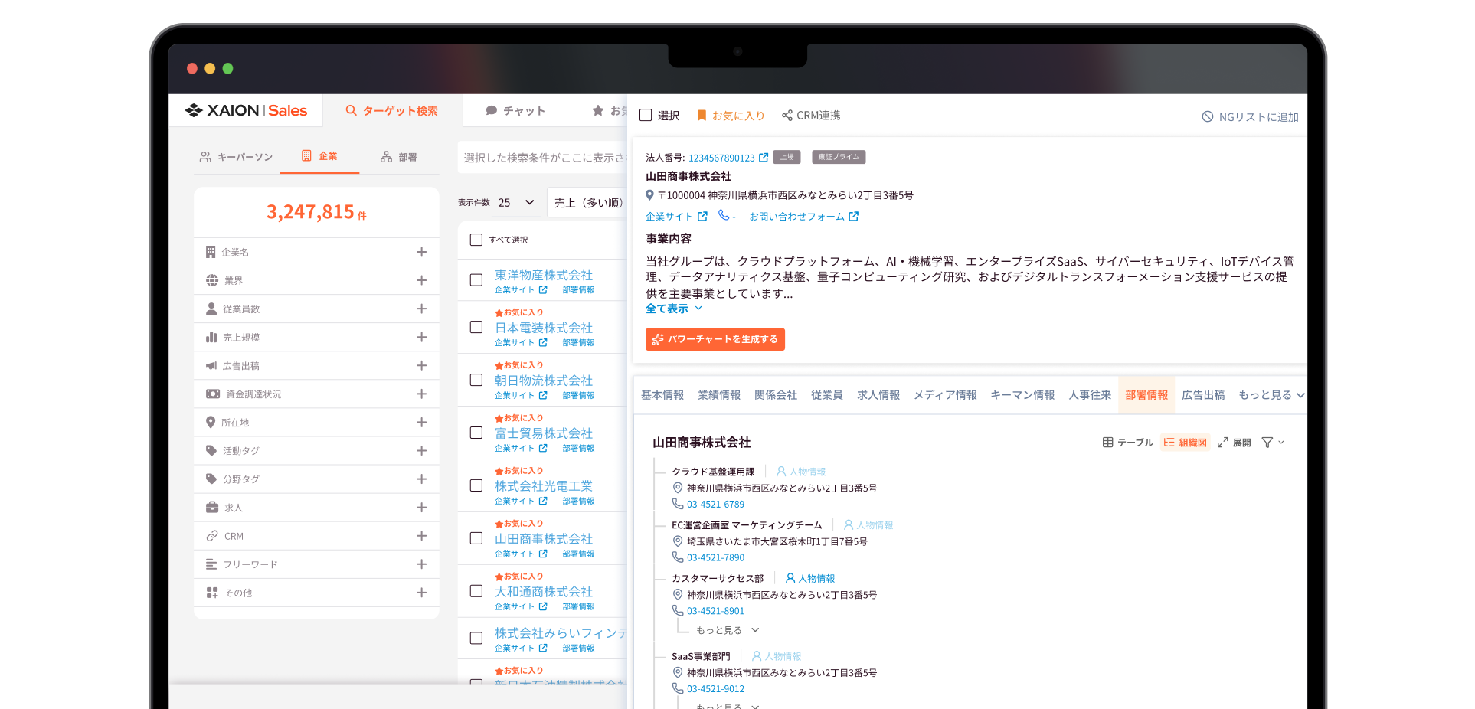Open the filter funnel dropdown

click(1273, 443)
